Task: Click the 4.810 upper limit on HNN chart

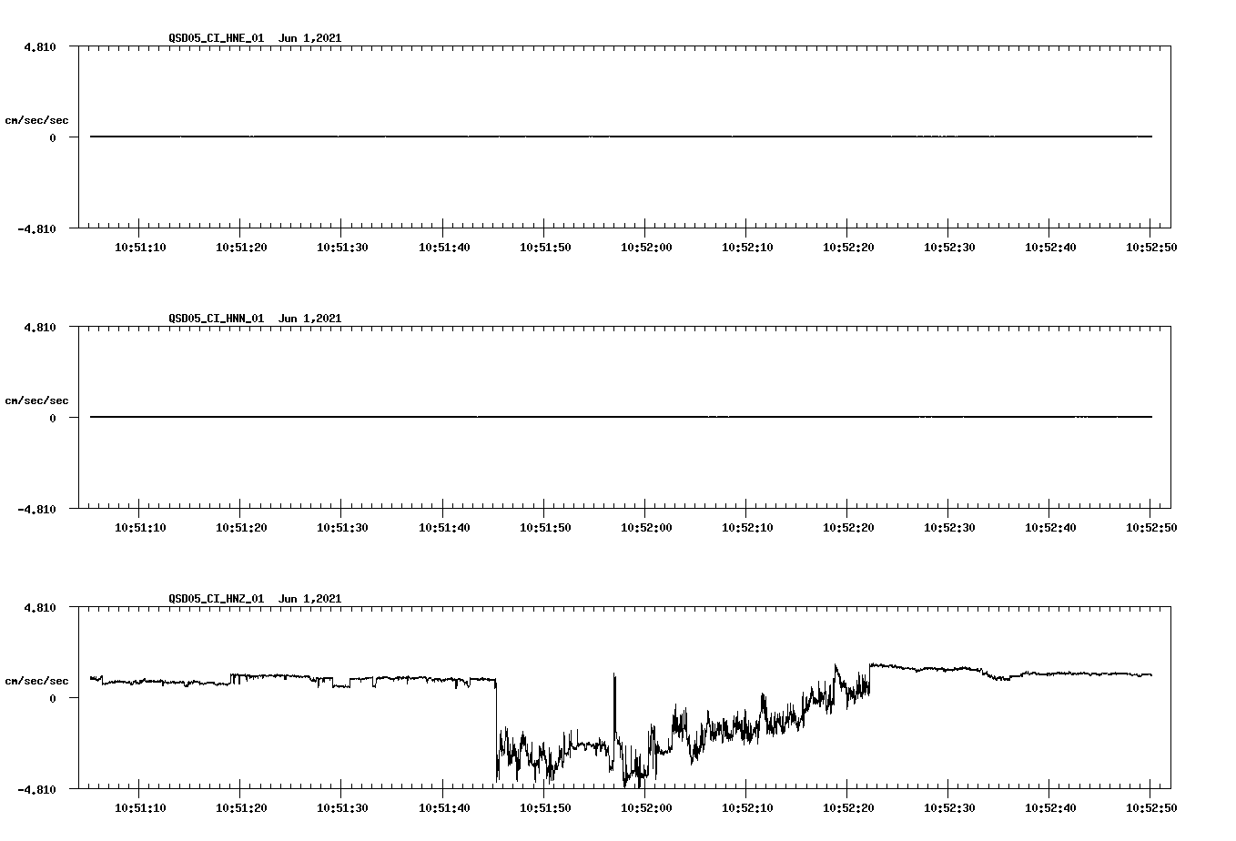Action: (40, 327)
